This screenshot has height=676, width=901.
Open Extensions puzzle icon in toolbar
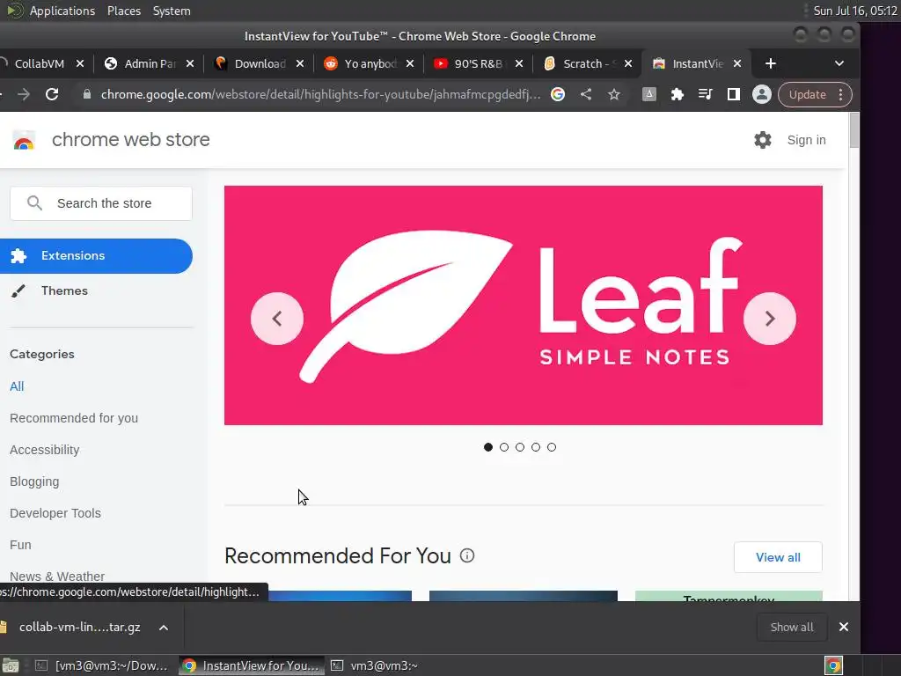677,94
